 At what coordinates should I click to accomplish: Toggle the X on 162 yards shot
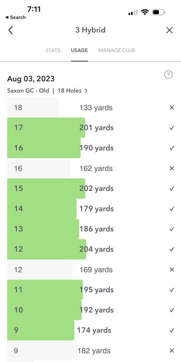click(172, 168)
